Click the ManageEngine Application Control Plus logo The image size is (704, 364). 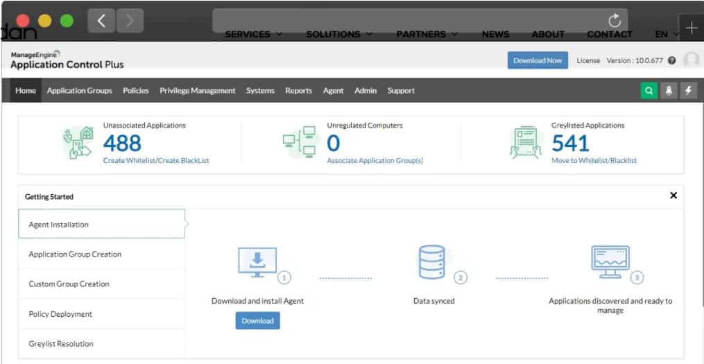click(67, 60)
